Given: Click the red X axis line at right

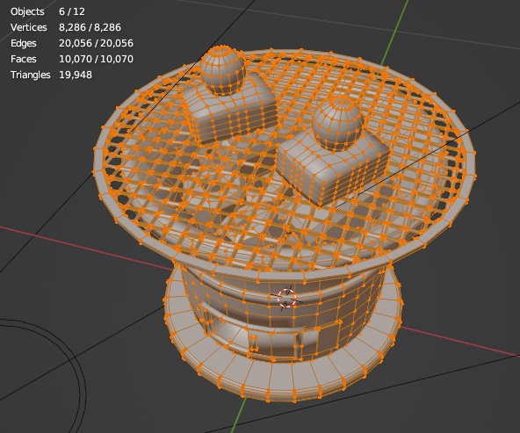Looking at the screenshot, I should [x=461, y=341].
